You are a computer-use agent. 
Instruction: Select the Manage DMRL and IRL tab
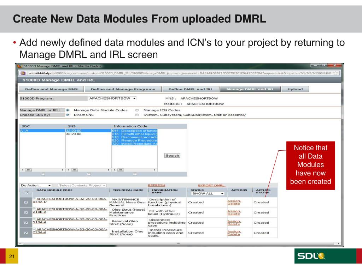click(x=250, y=89)
